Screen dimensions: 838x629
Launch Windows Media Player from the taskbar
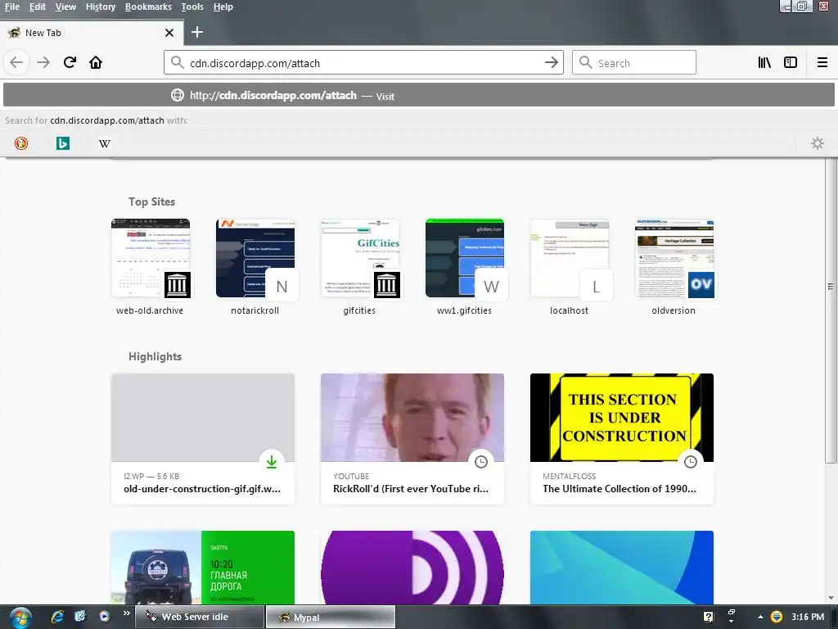coord(104,617)
